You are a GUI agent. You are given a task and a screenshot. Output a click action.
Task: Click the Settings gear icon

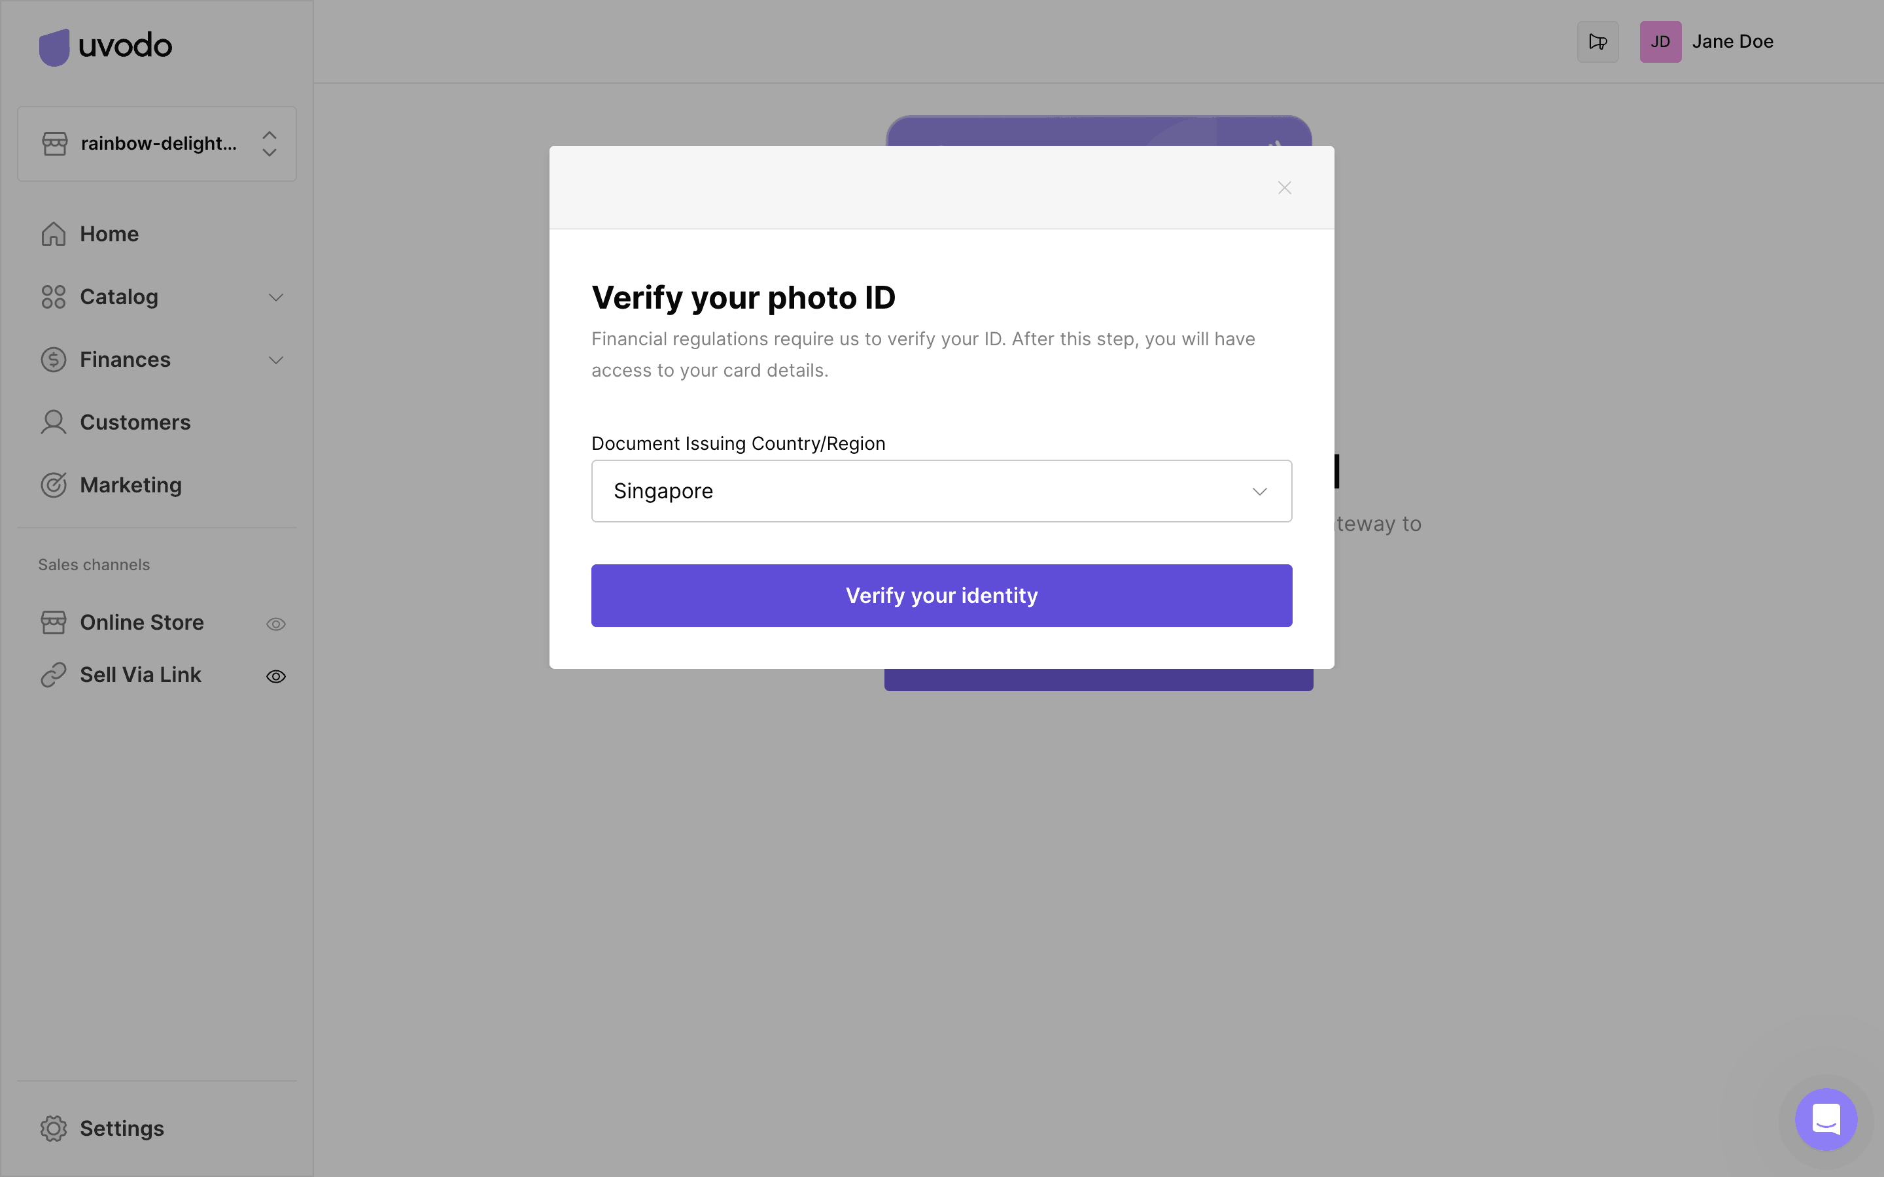54,1128
